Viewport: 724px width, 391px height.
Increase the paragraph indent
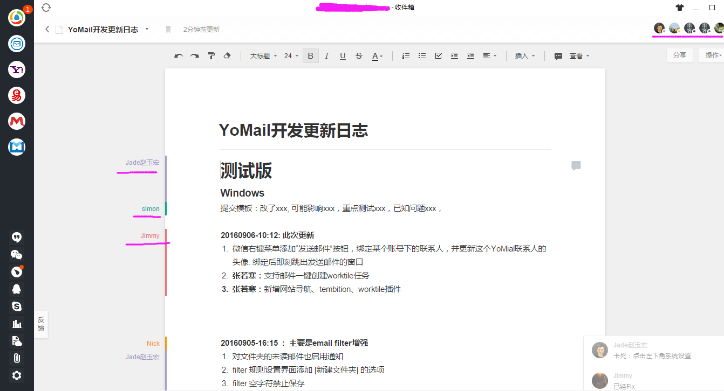pos(454,55)
